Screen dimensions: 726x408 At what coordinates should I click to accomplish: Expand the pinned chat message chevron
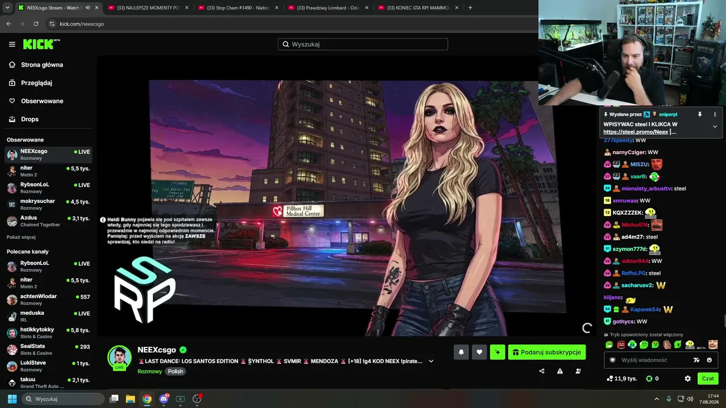(715, 126)
